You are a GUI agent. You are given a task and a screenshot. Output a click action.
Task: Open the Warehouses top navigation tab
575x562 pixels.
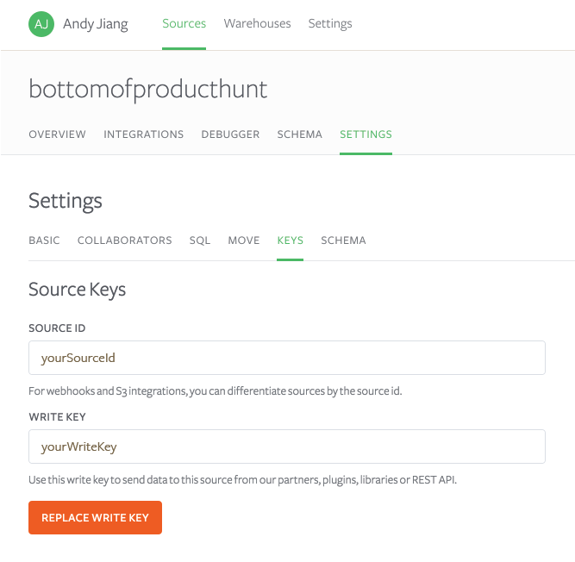[x=257, y=23]
